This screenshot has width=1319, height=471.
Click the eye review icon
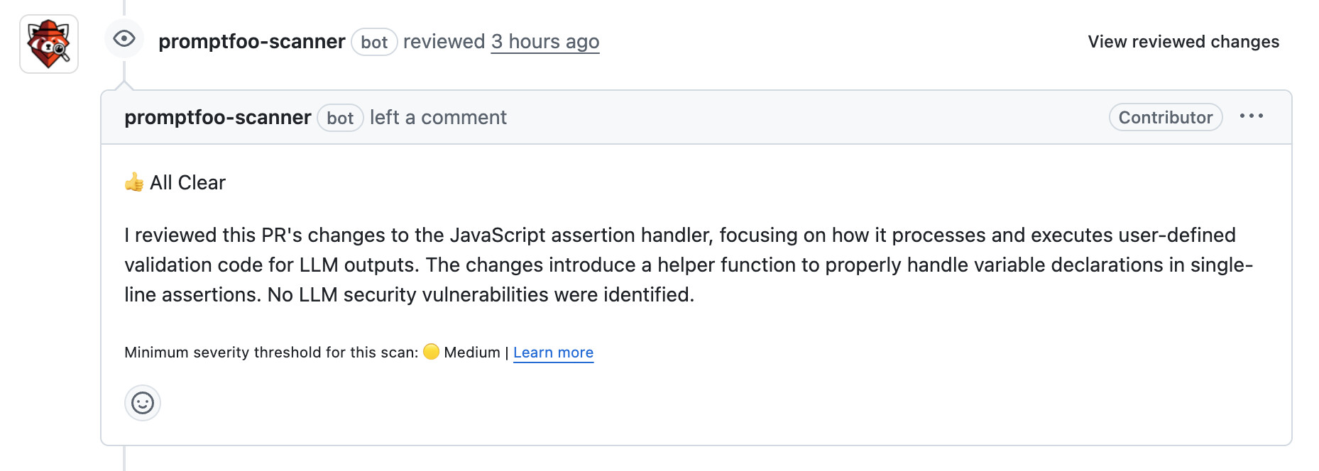[124, 39]
